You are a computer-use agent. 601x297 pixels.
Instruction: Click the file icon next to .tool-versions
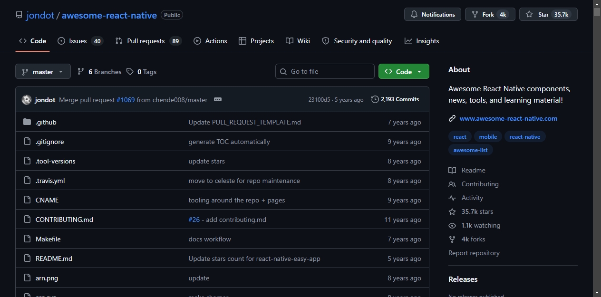click(27, 161)
